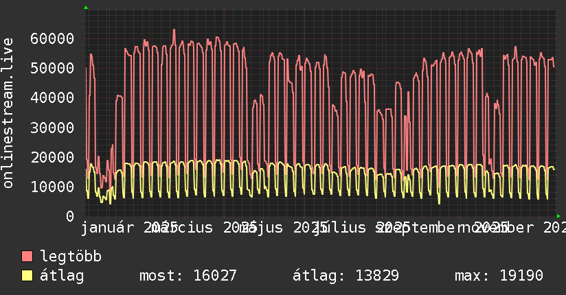
Task: Click the green arrow ending the x-axis
Action: click(x=561, y=216)
